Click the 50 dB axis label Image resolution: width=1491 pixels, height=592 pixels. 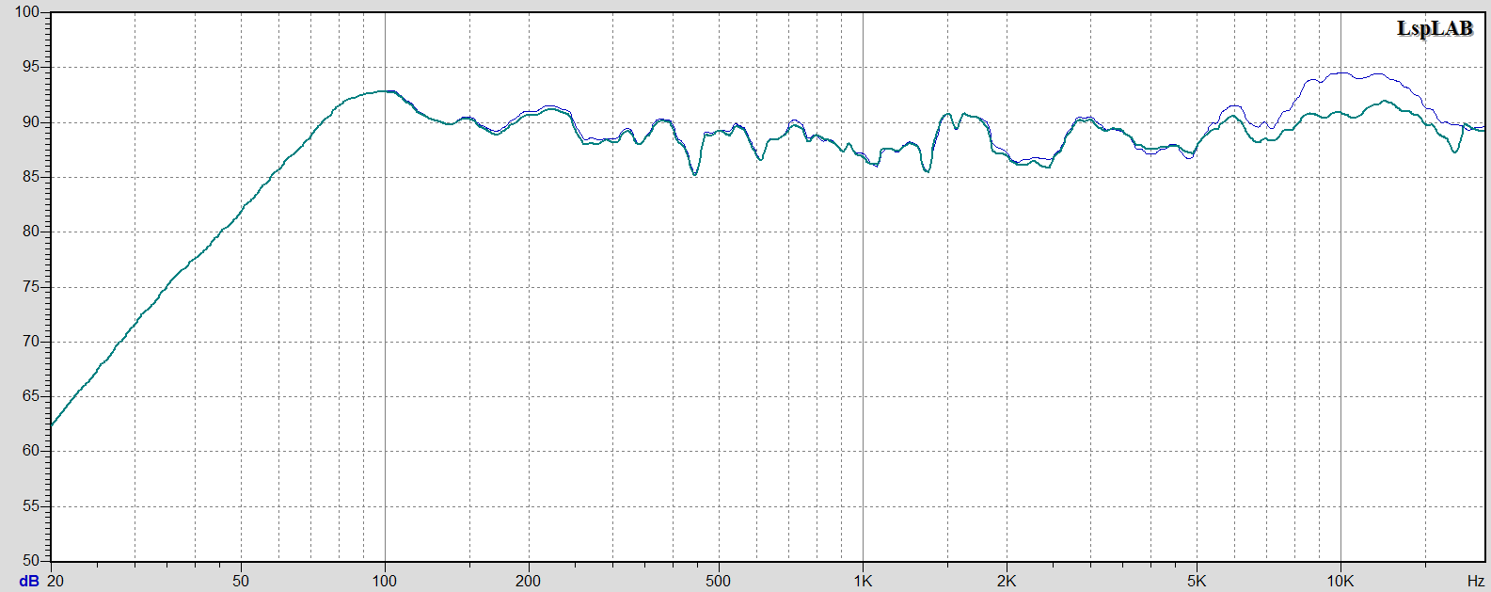(31, 561)
